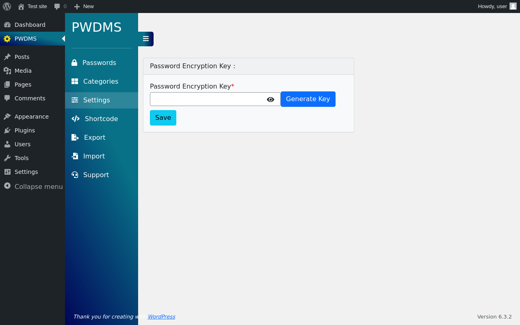Click the Save button

click(x=163, y=118)
